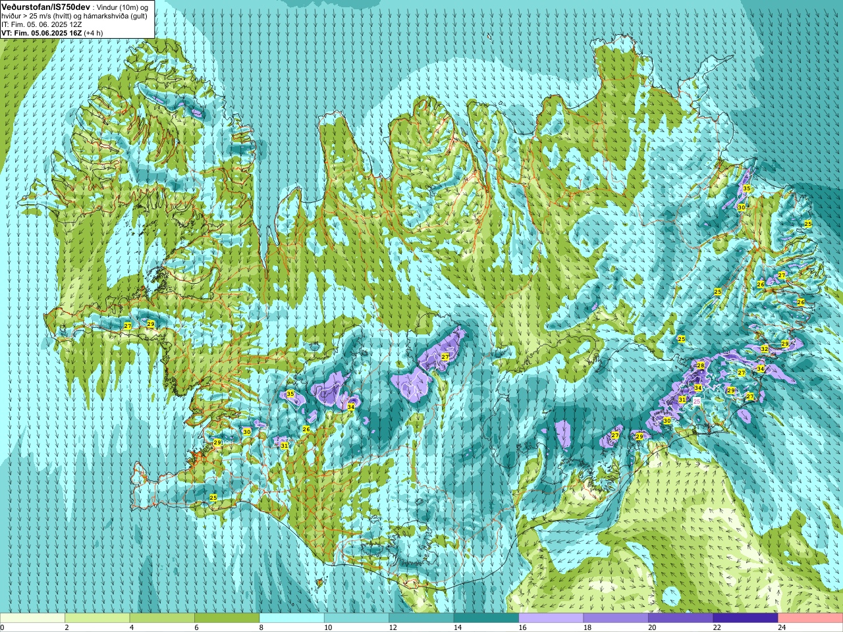The width and height of the screenshot is (843, 632).
Task: Click the legend scale label '8'
Action: (261, 627)
